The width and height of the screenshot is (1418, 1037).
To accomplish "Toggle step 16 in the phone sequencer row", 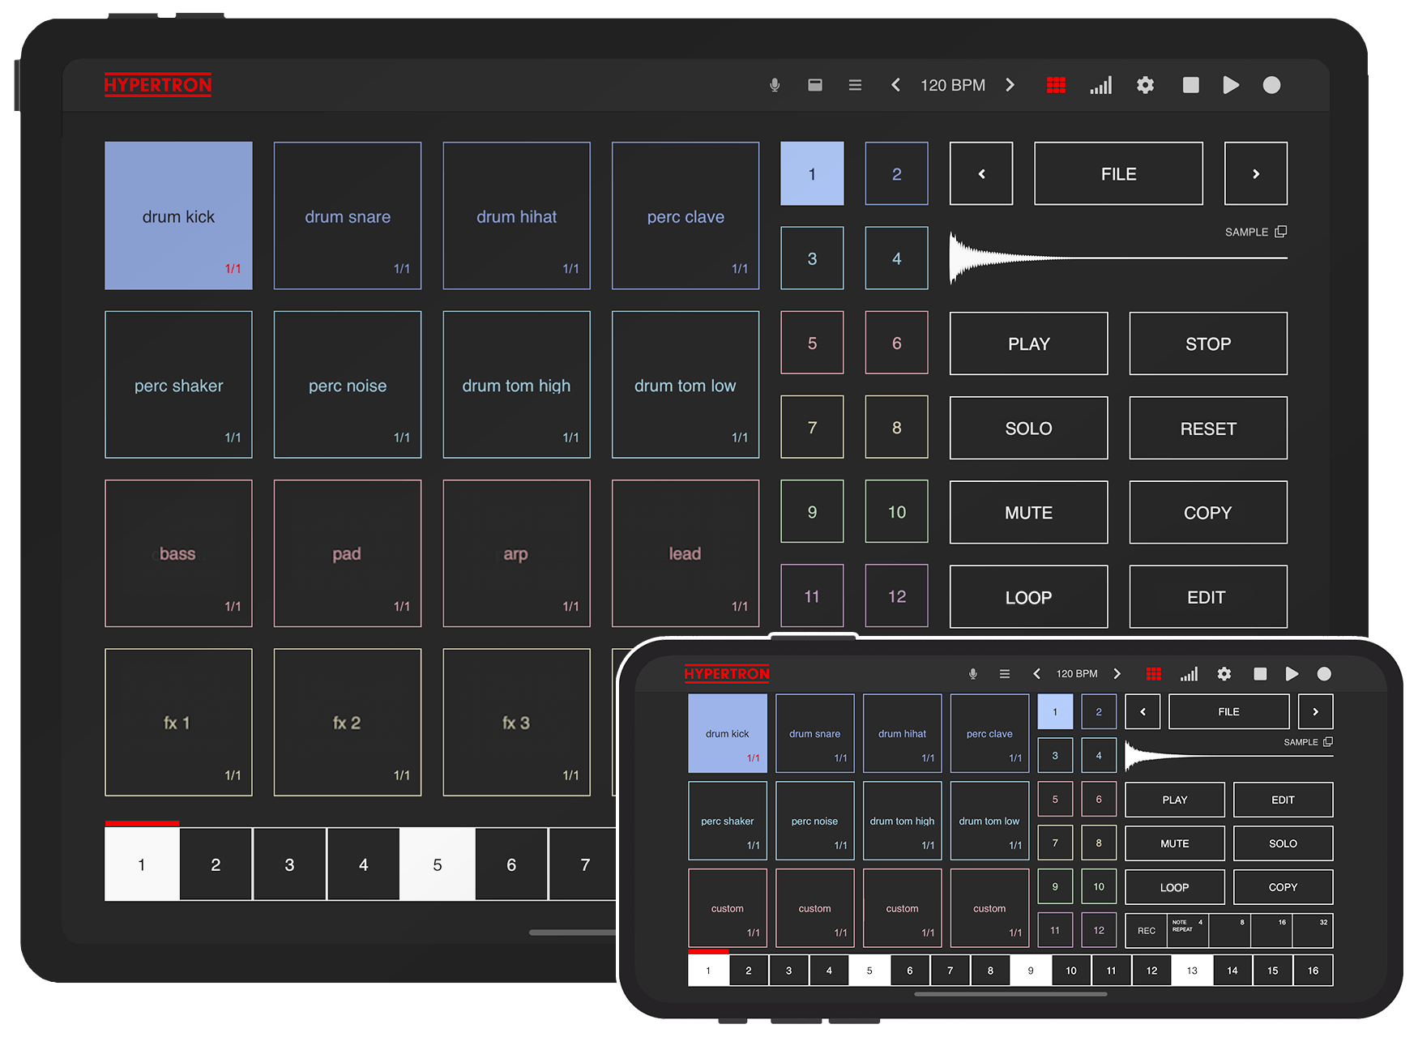I will (x=1313, y=971).
